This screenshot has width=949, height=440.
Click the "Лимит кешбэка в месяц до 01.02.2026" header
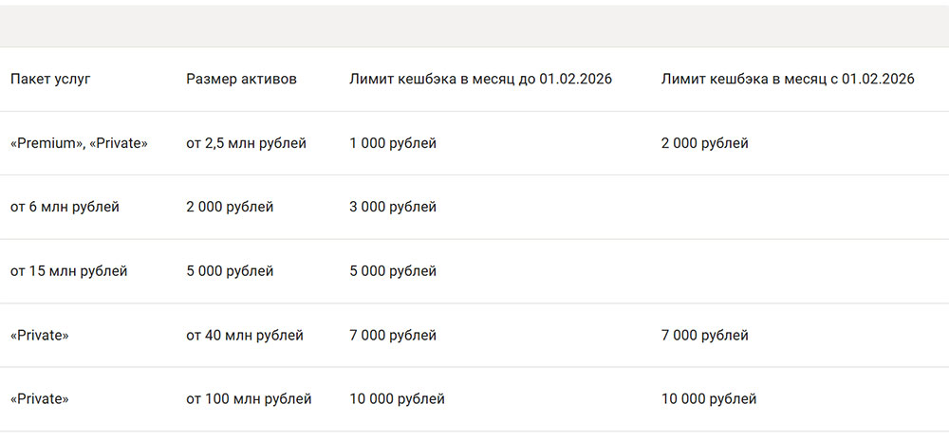[480, 79]
